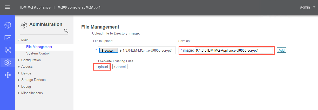The image size is (318, 110).
Task: Click the Upload button
Action: 102,67
